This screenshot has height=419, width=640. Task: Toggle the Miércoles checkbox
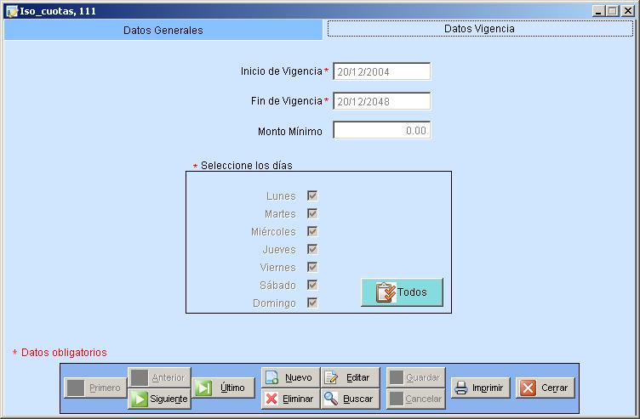tap(312, 231)
